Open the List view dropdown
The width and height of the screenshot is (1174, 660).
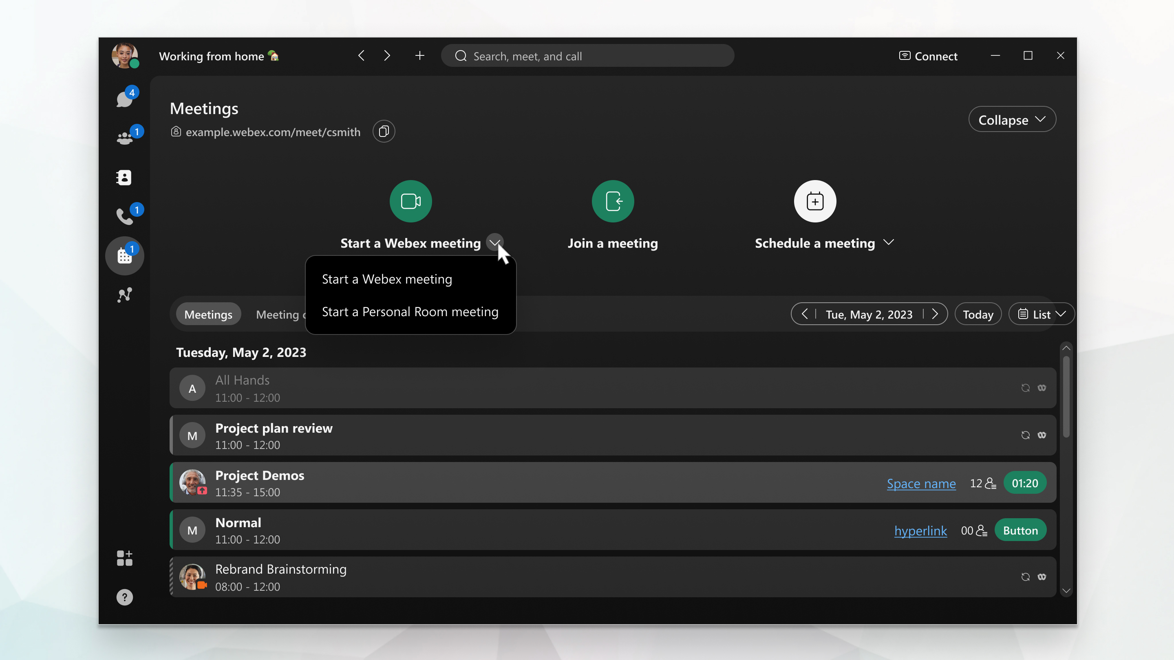click(1042, 314)
